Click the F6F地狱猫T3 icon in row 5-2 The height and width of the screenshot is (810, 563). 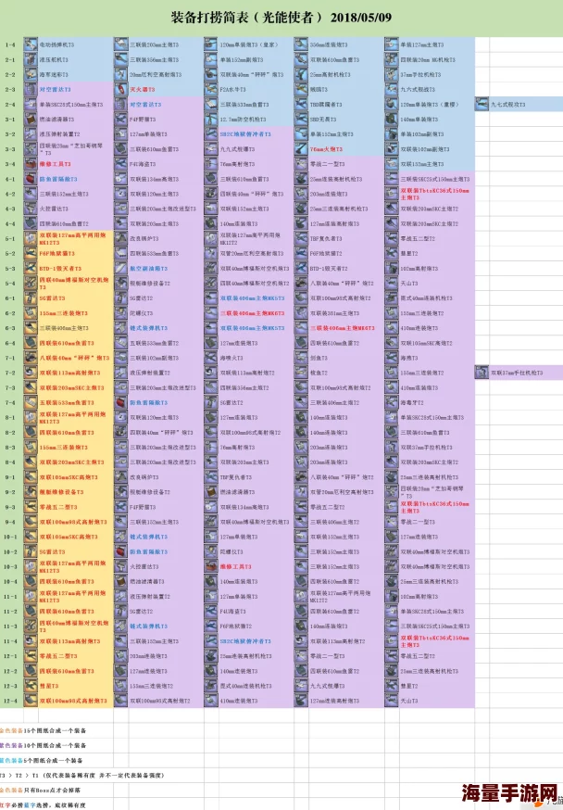pyautogui.click(x=31, y=253)
